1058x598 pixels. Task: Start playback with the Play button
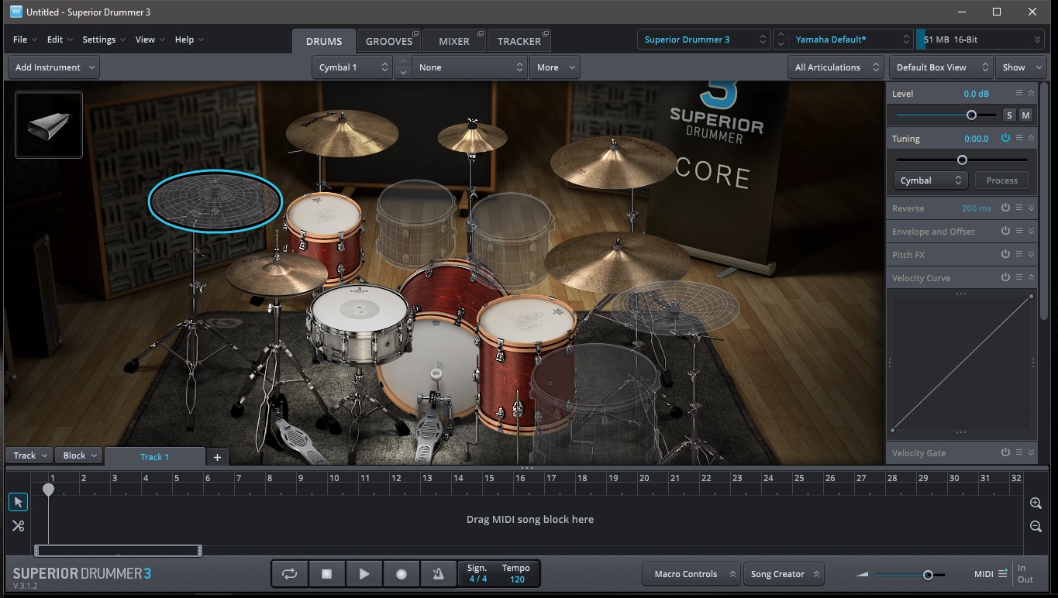click(364, 574)
